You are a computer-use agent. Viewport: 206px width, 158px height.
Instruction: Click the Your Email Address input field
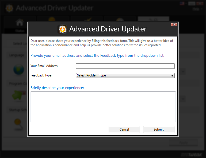coord(125,66)
